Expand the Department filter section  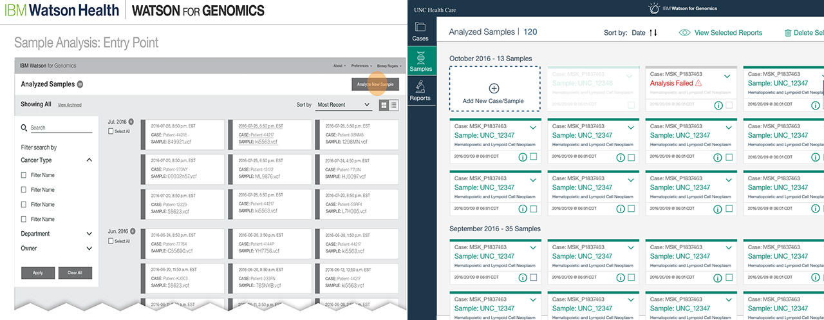tap(89, 234)
